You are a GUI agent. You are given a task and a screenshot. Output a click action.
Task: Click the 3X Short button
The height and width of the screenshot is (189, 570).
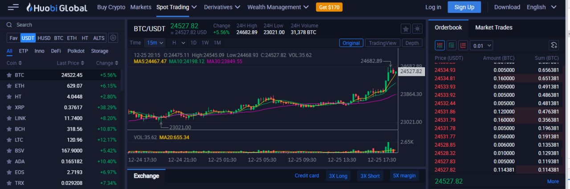370,176
